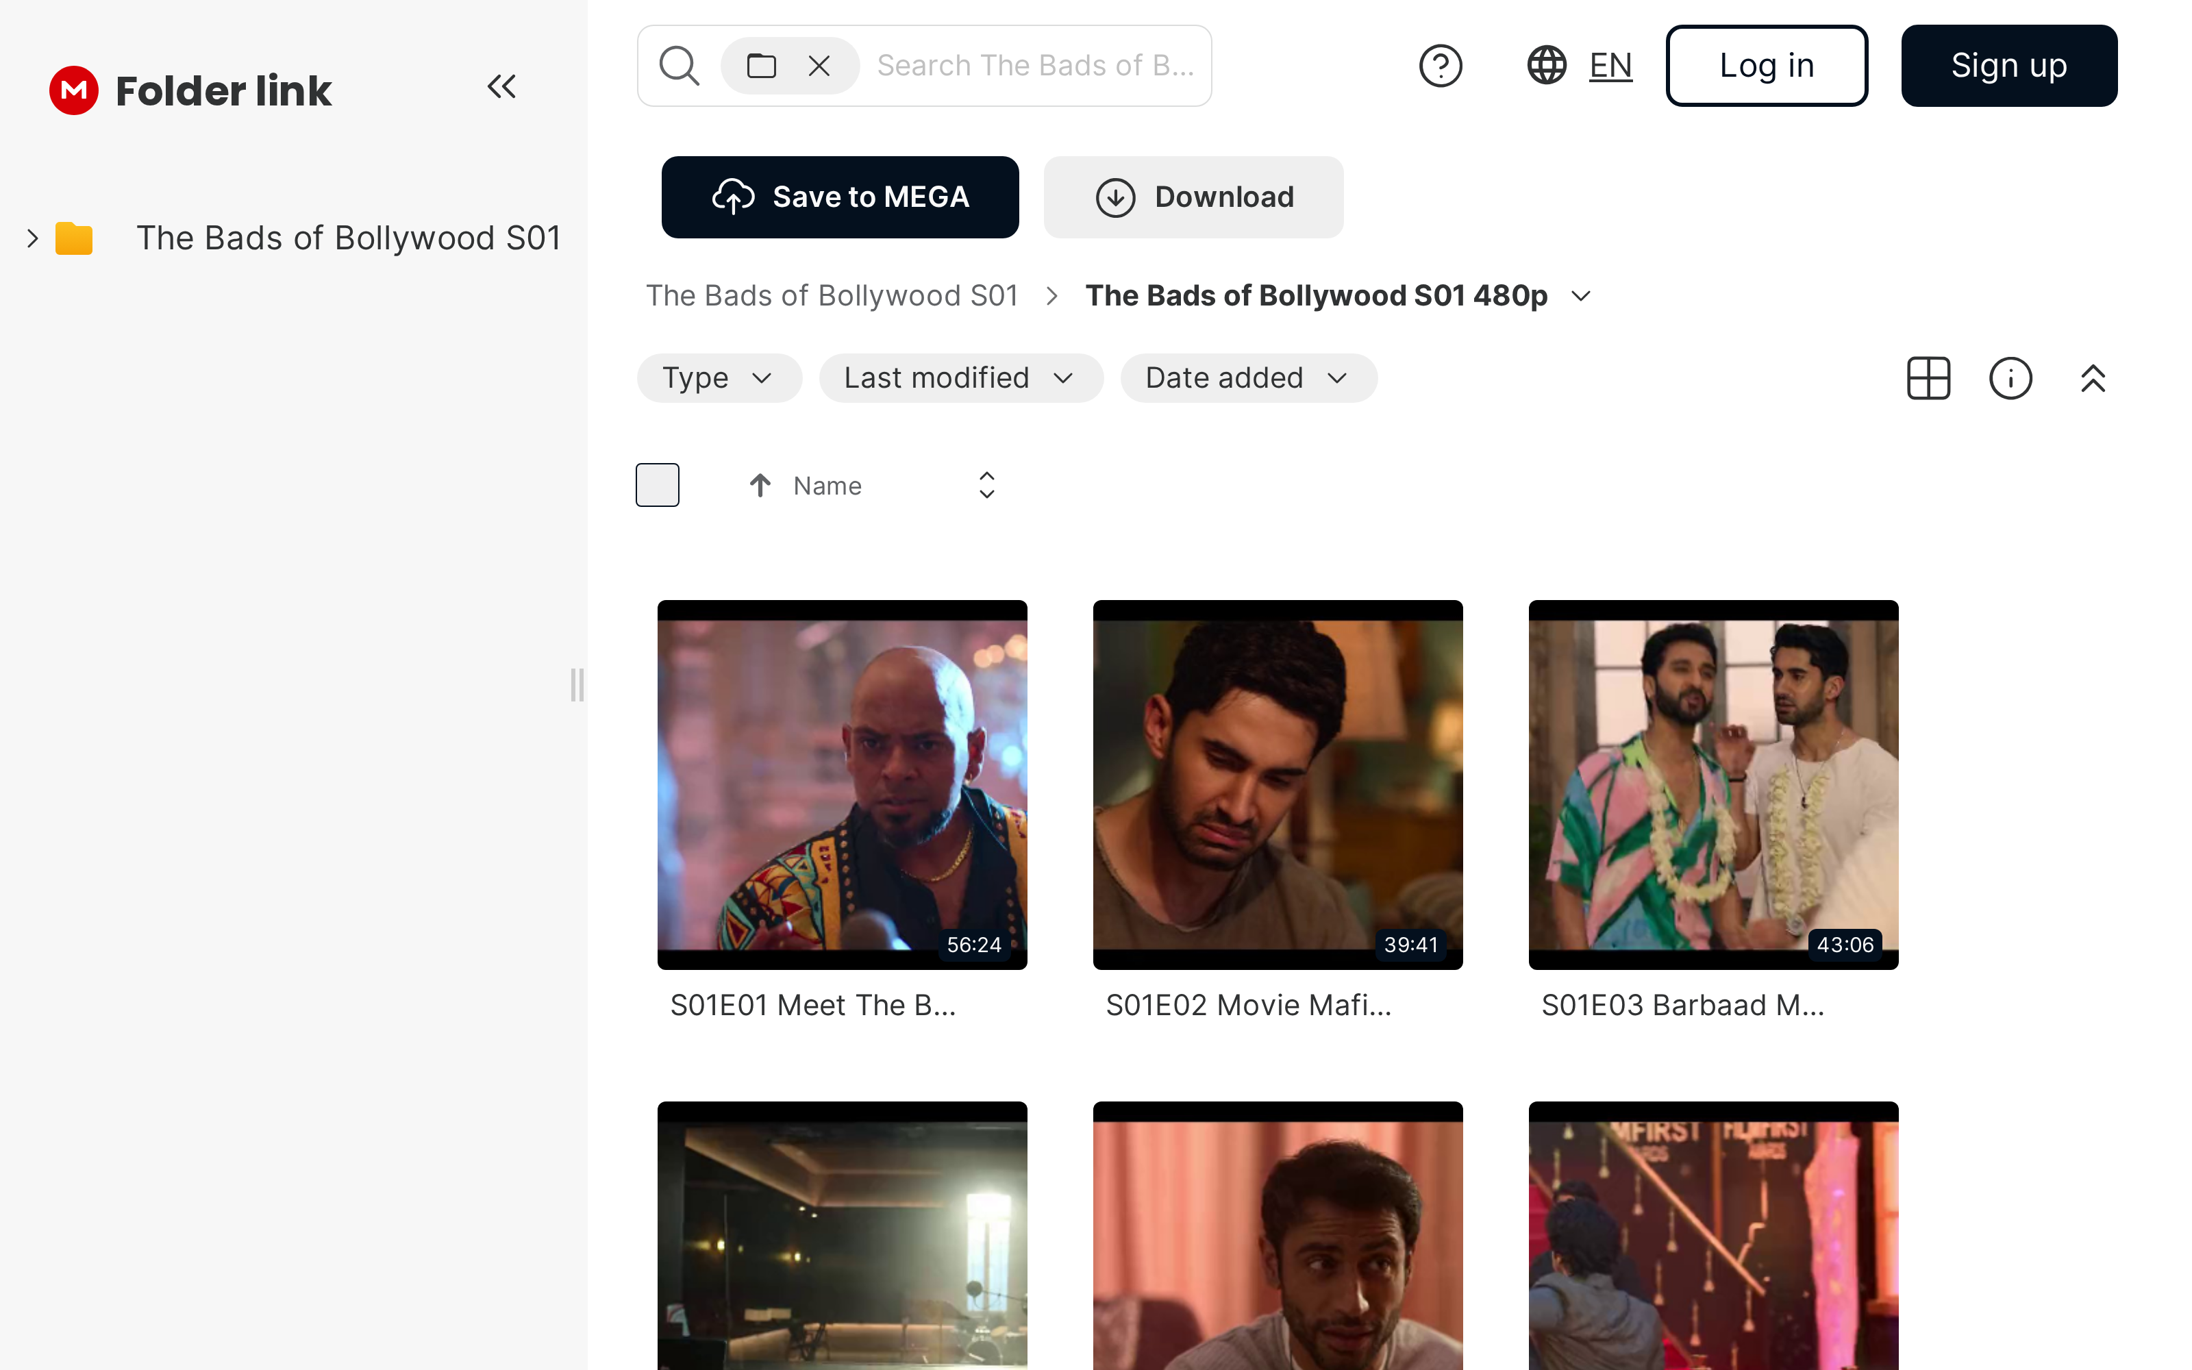Viewport: 2192px width, 1370px height.
Task: Open the Filmfirst awards video thumbnail
Action: click(x=1714, y=1236)
